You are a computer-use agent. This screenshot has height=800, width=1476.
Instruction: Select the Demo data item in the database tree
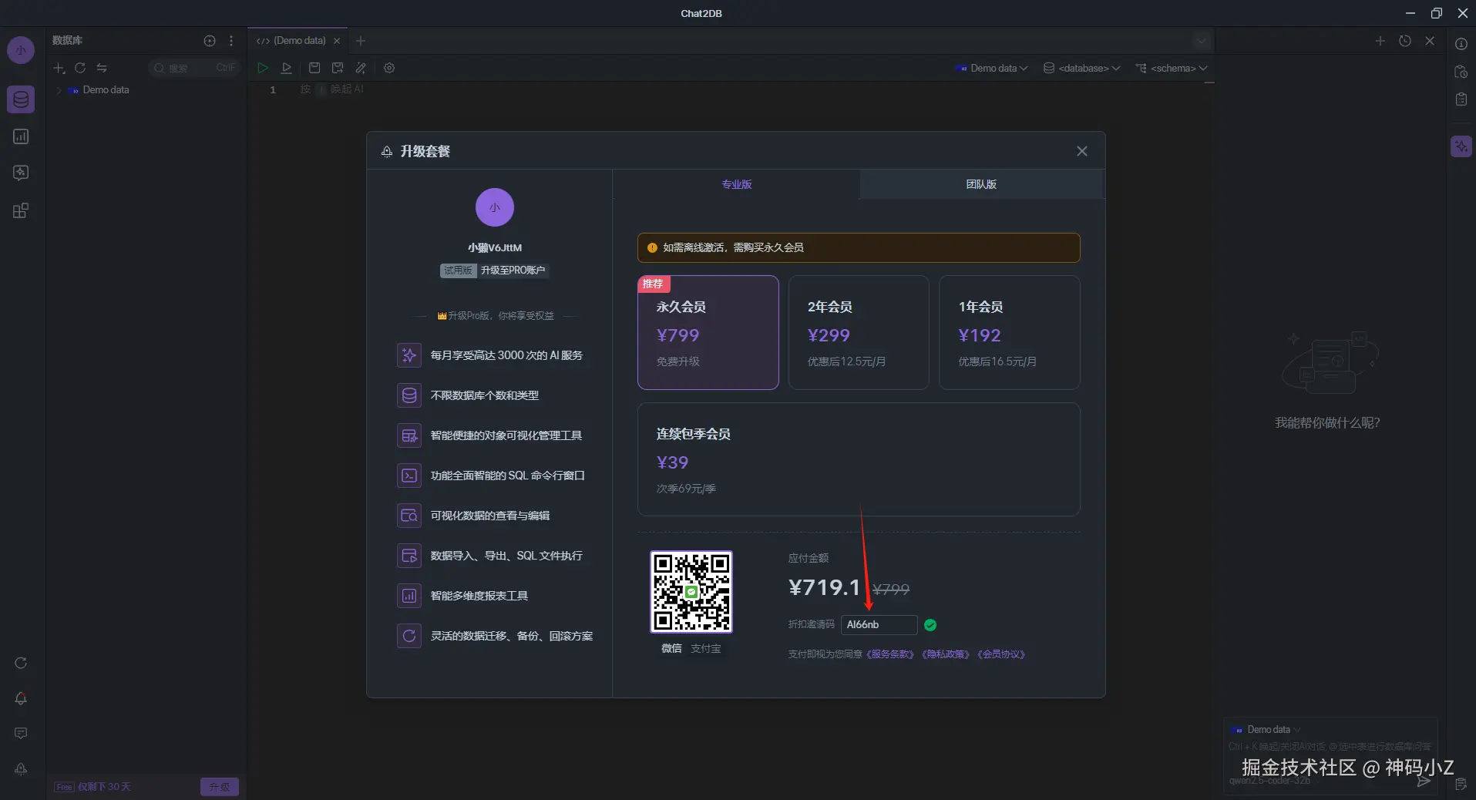tap(106, 90)
